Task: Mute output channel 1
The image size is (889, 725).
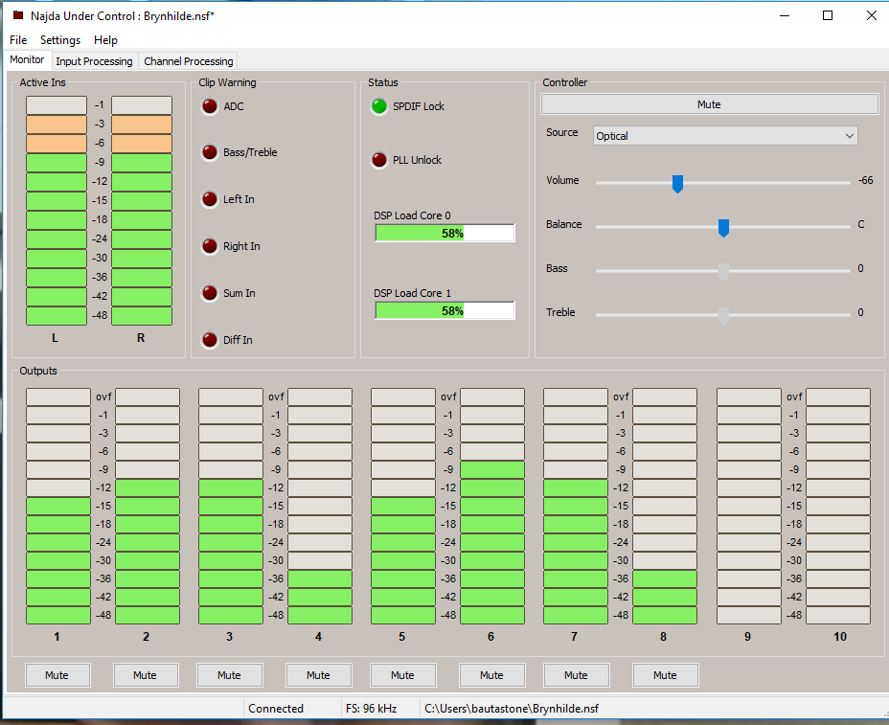Action: (x=57, y=675)
